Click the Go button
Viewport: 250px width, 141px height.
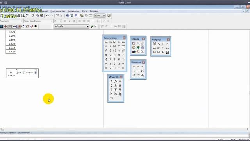(94, 27)
